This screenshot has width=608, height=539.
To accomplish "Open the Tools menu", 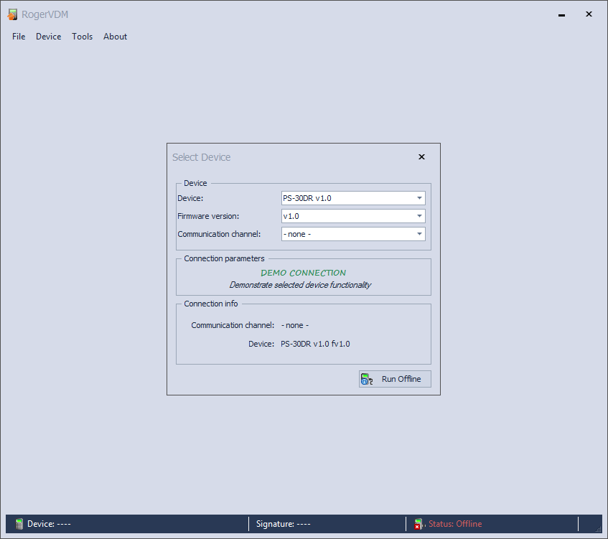I will click(83, 37).
